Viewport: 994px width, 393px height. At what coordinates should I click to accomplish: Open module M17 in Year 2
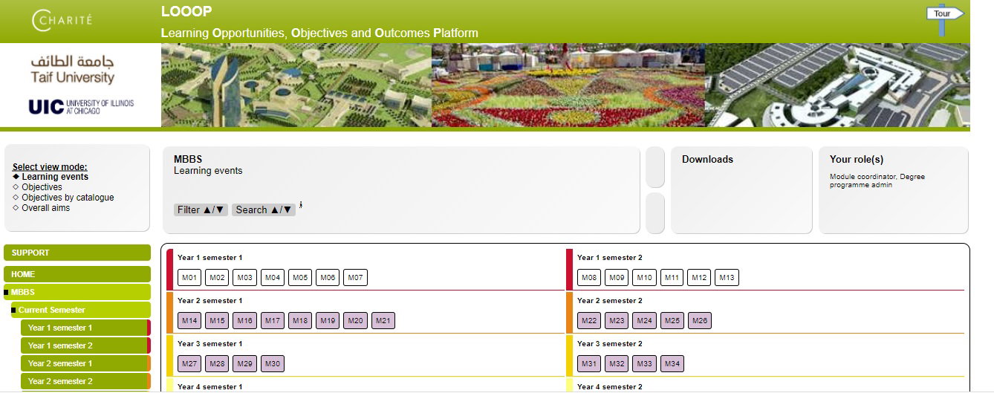[273, 321]
